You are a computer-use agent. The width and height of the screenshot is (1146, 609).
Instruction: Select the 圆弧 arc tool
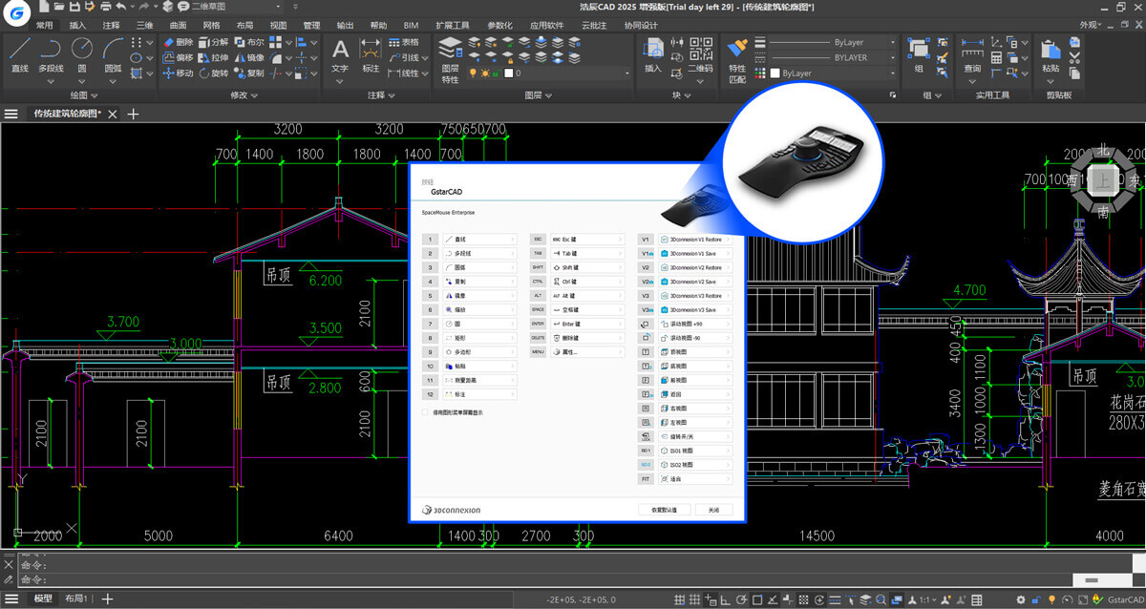113,55
